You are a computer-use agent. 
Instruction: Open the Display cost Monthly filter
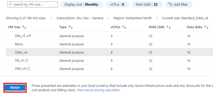pos(82,4)
